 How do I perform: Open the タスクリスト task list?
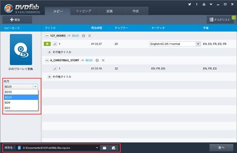220,20
